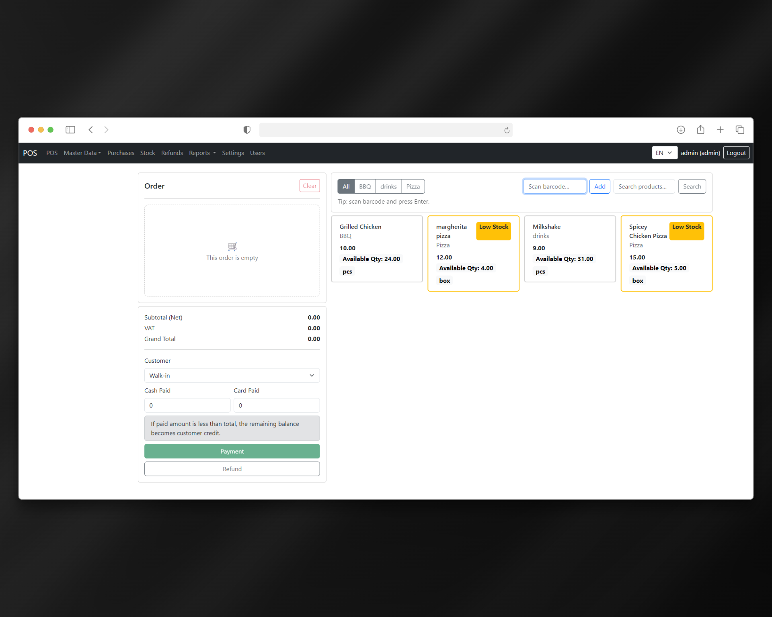Screen dimensions: 772x617
Task: Navigate back using the browser back arrow
Action: (90, 129)
